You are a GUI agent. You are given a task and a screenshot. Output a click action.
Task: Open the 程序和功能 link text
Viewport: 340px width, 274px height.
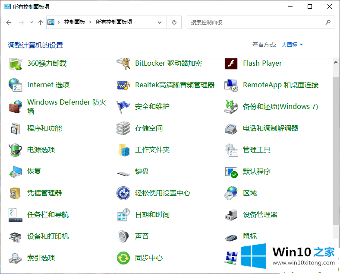pos(44,128)
